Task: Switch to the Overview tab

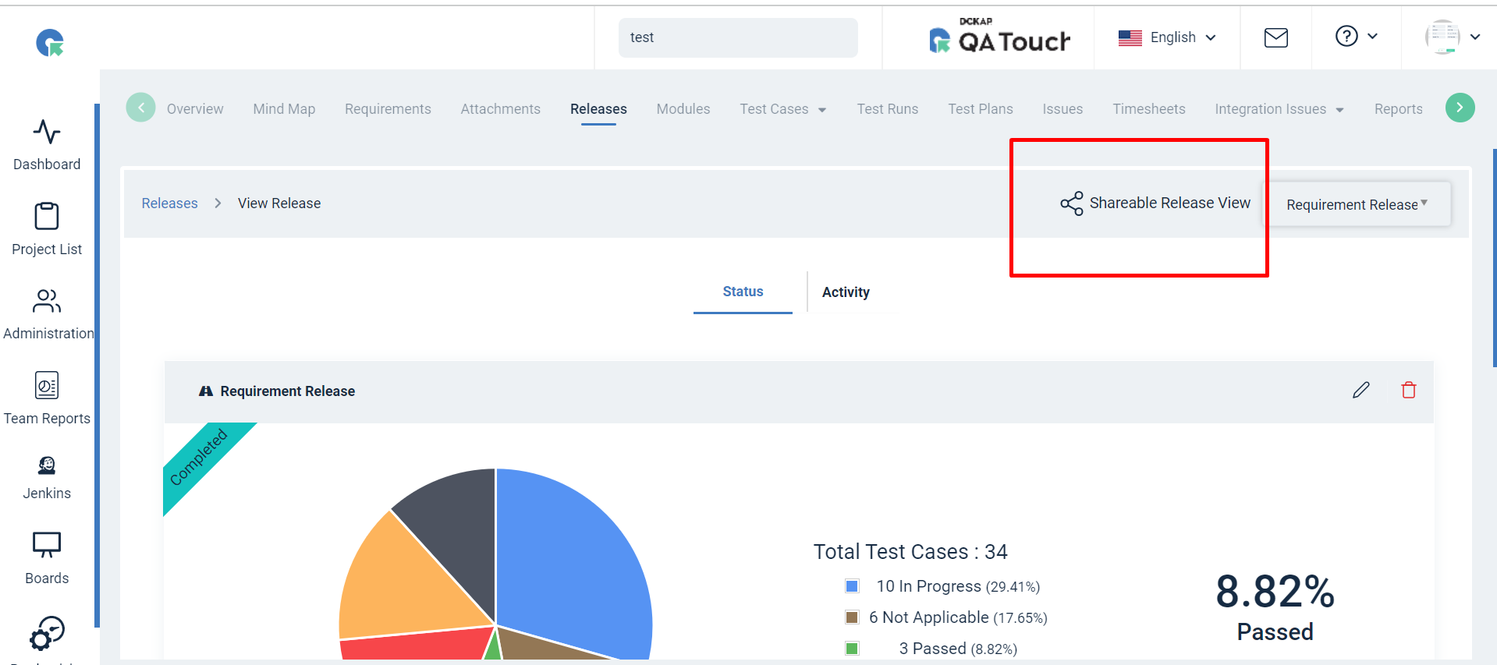Action: (195, 109)
